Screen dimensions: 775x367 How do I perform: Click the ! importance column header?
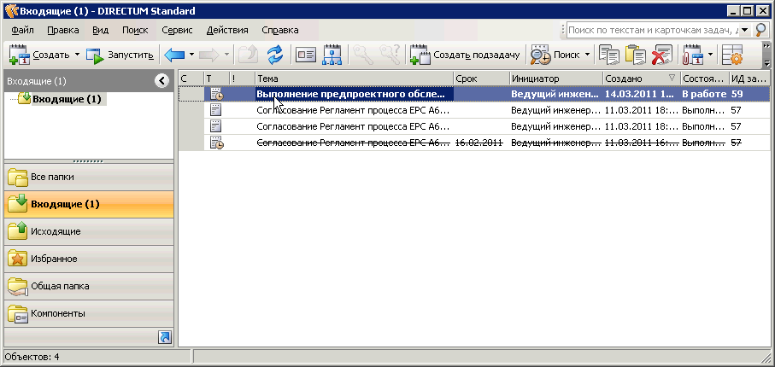point(242,79)
